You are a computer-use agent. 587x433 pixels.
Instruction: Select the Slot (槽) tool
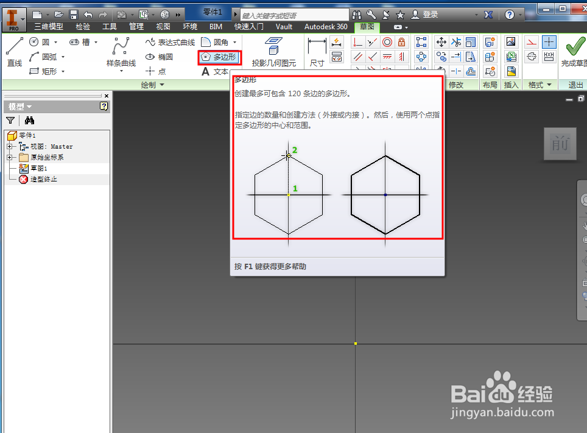pyautogui.click(x=80, y=42)
